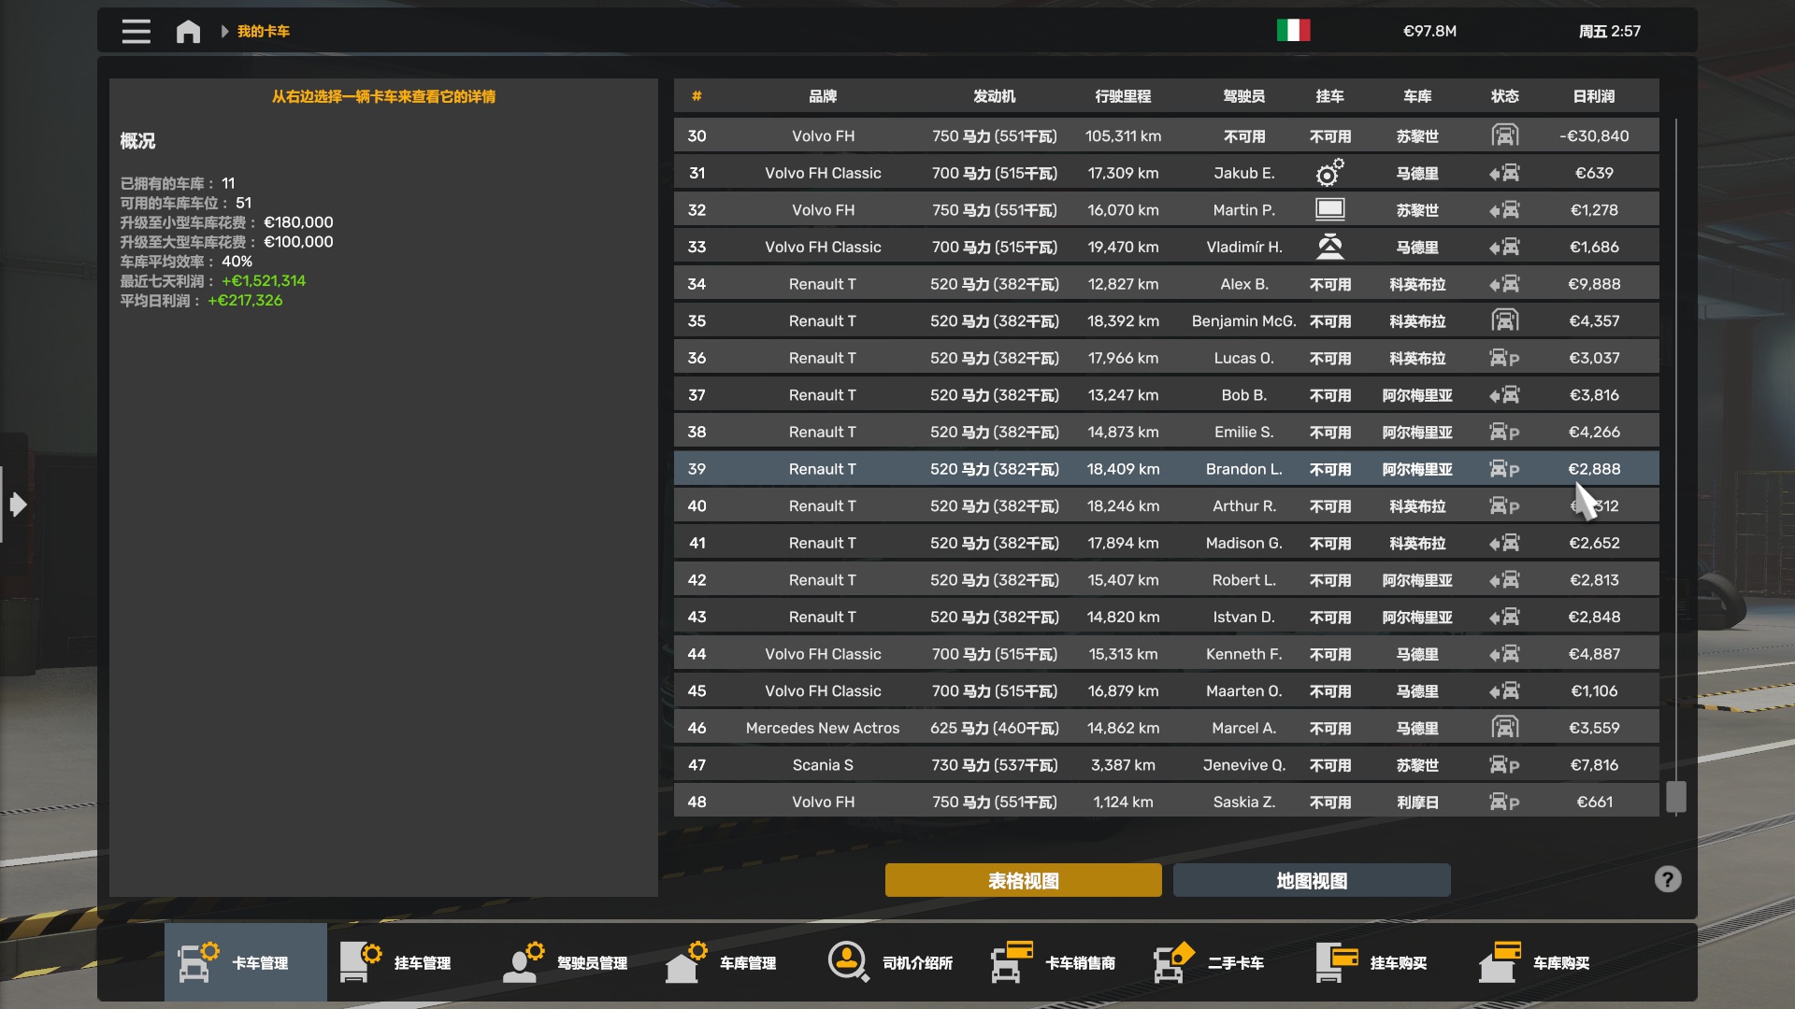
Task: Click the truck list scrollbar thumb
Action: (x=1675, y=796)
